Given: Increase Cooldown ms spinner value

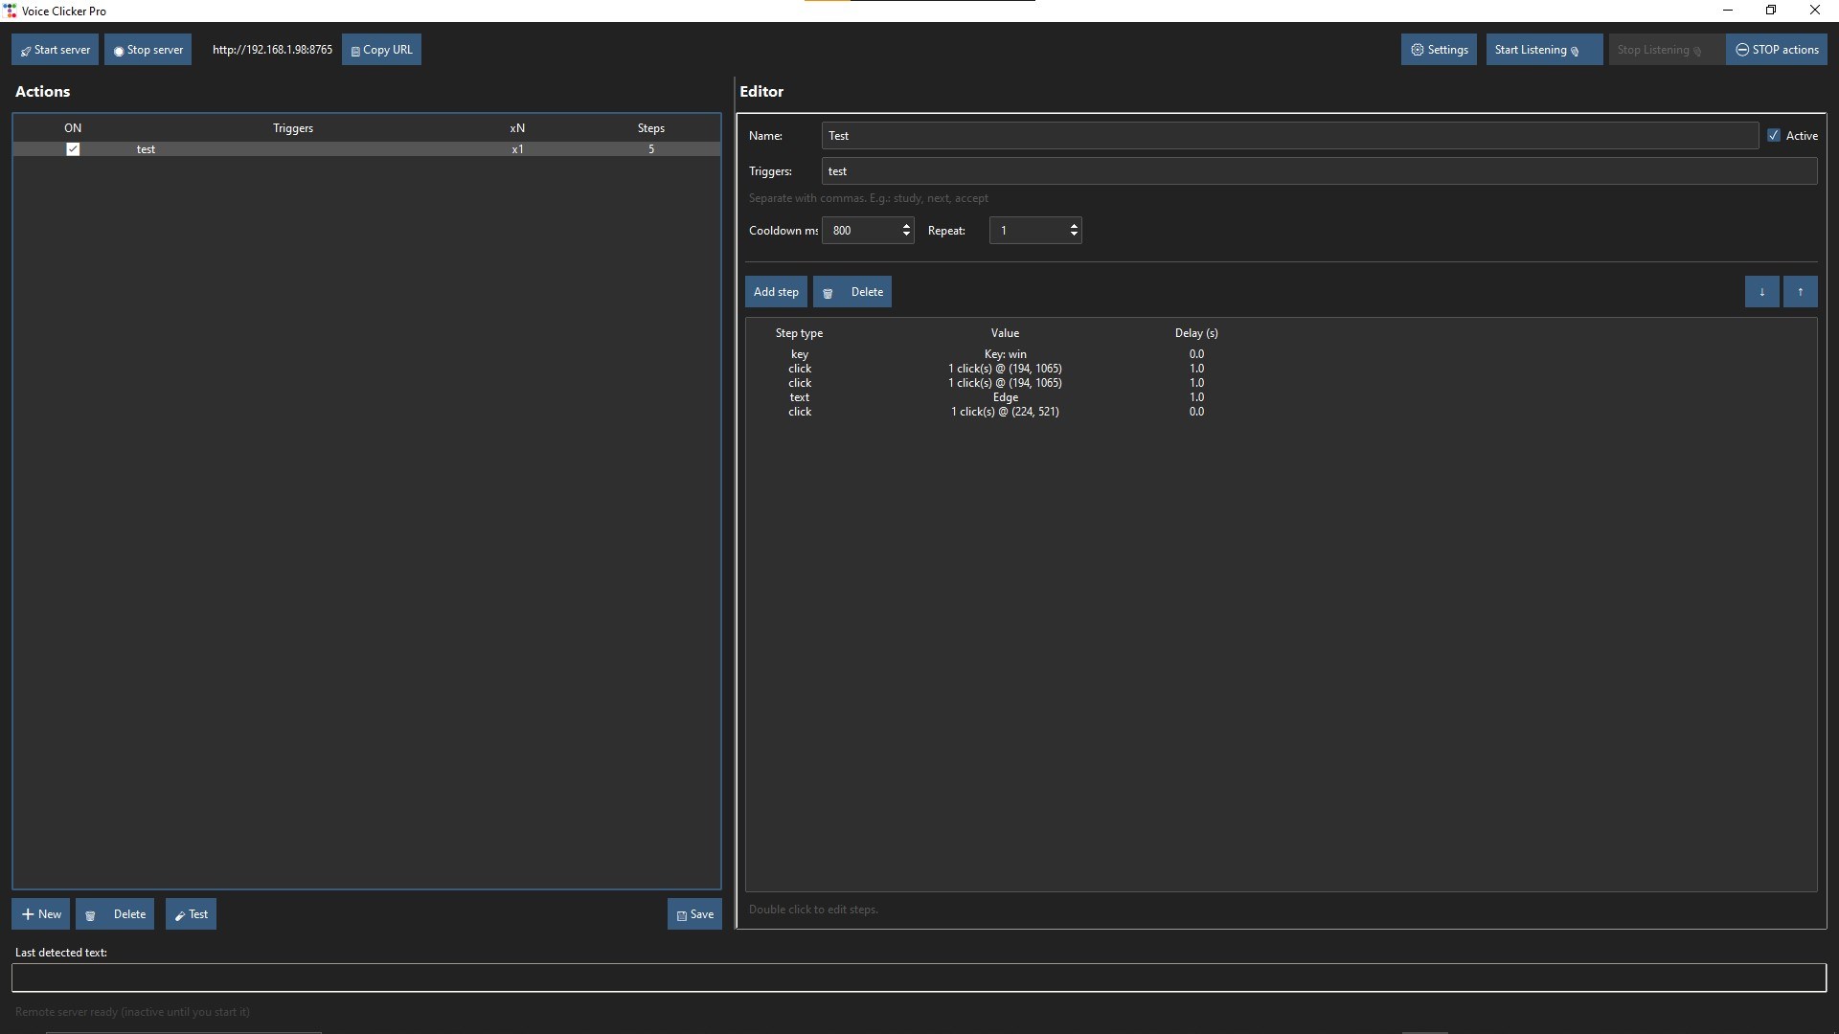Looking at the screenshot, I should coord(906,226).
